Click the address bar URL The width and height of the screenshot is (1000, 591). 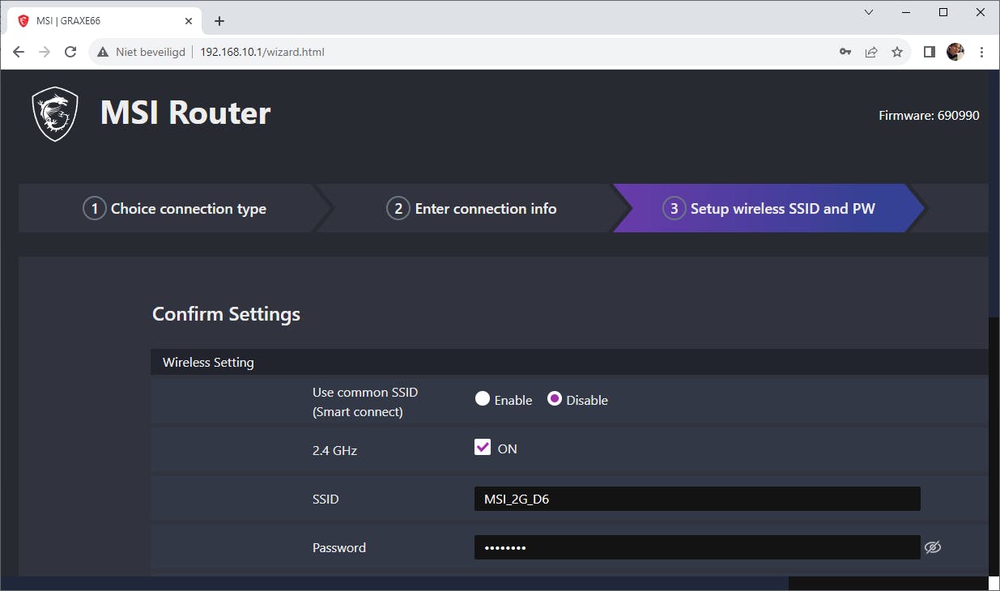click(262, 52)
